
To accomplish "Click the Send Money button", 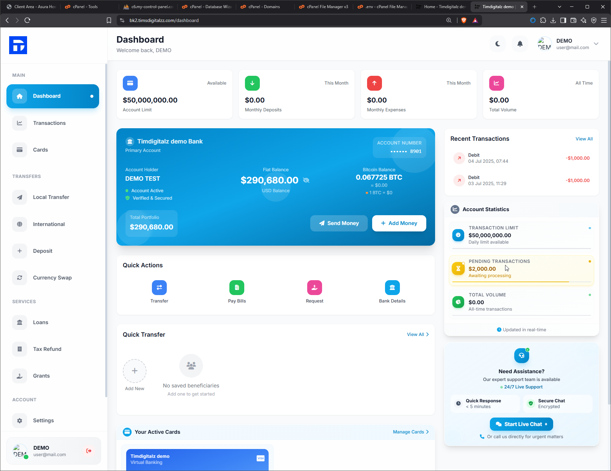I will (339, 223).
